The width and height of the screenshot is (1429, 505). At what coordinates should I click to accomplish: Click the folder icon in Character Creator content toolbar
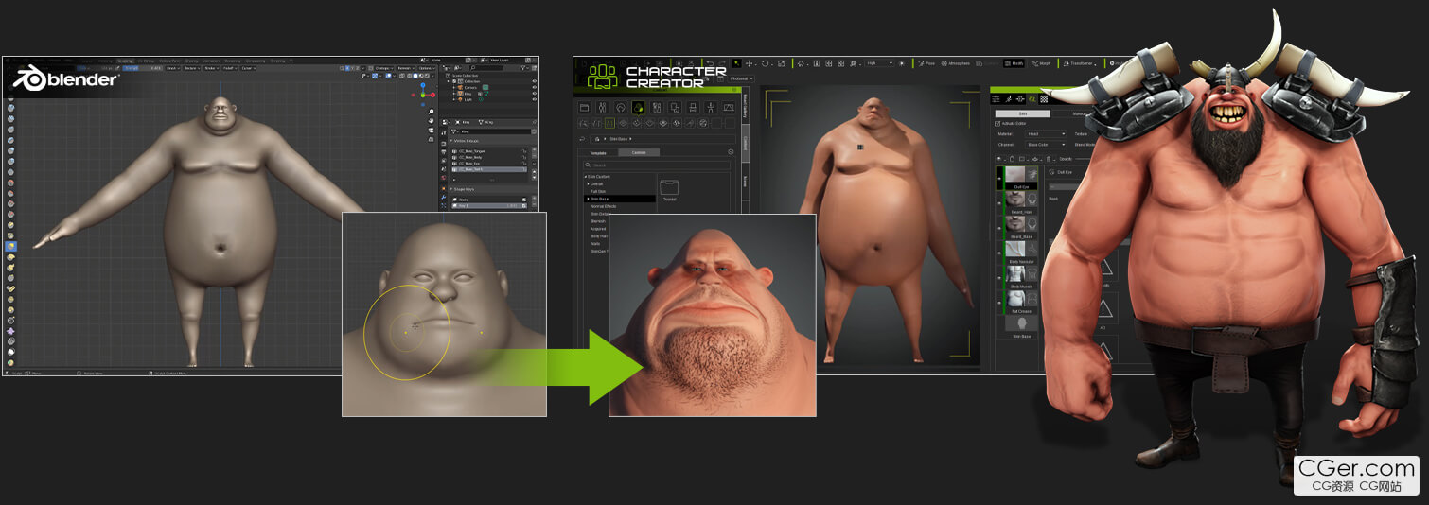[585, 108]
